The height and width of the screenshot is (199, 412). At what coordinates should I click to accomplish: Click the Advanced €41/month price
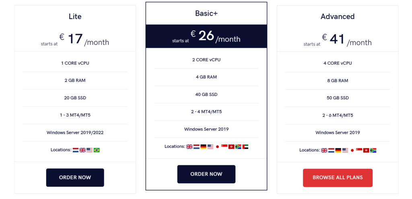click(x=338, y=39)
